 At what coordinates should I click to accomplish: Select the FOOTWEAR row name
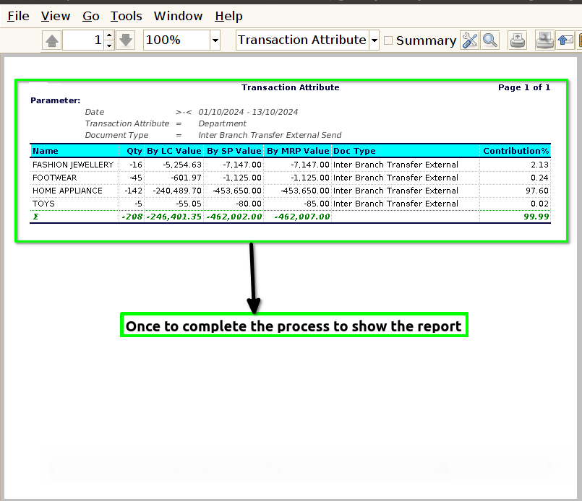point(54,178)
